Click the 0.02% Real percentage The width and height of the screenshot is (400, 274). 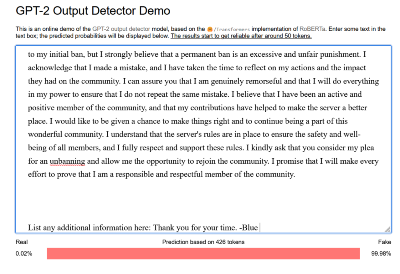pos(24,253)
